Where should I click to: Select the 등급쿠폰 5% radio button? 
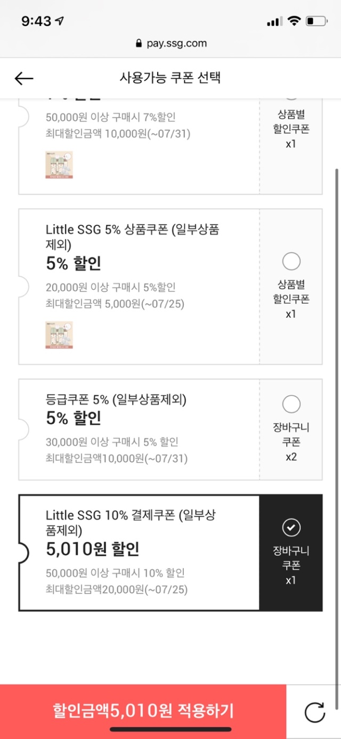(291, 404)
